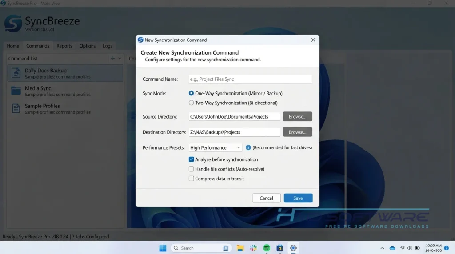Viewport: 455px width, 254px height.
Task: Click the SyncBreeze logo in the main window header
Action: pos(13,24)
